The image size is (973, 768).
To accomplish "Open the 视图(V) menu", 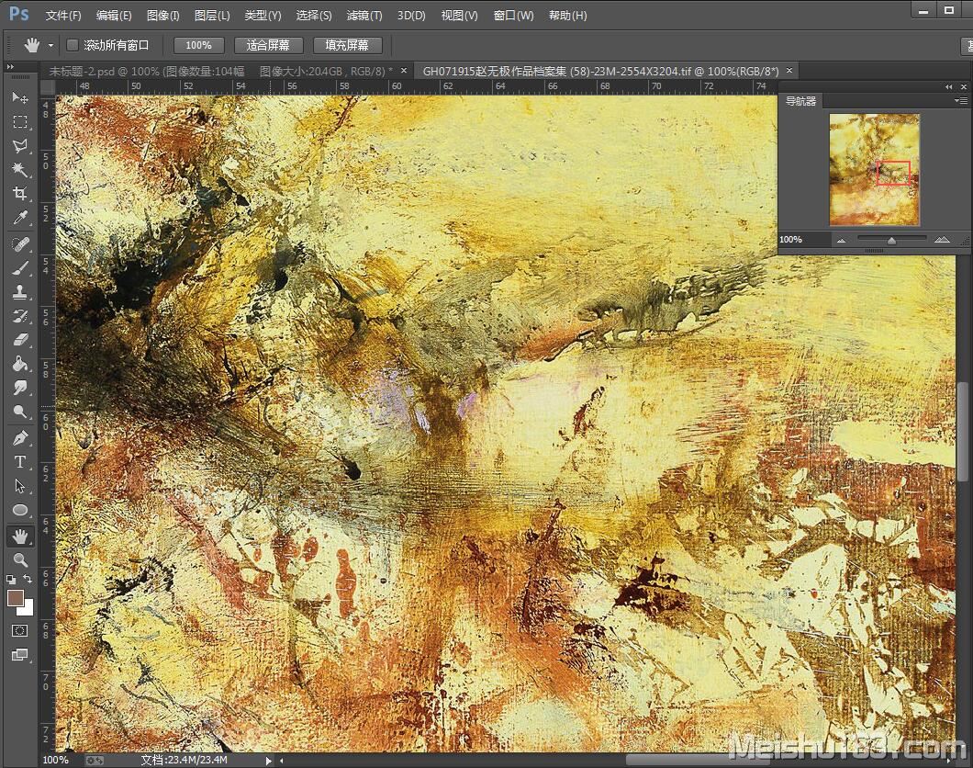I will [459, 16].
